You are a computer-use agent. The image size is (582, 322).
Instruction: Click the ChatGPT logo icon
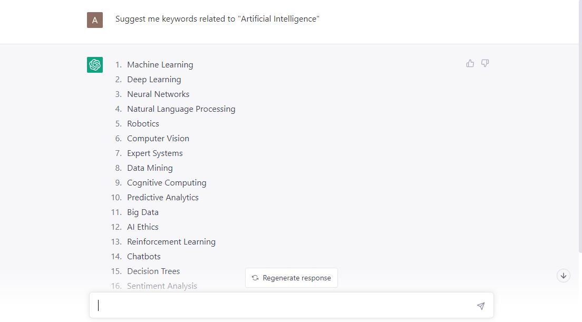tap(94, 64)
